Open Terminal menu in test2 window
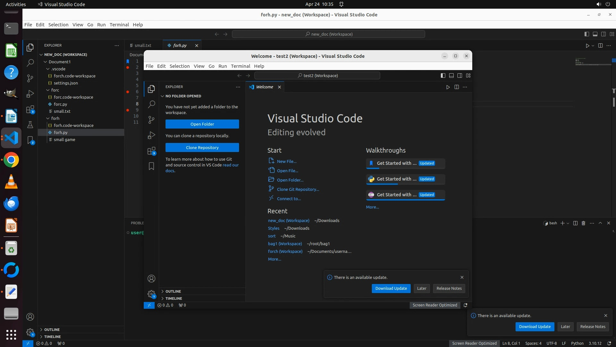616x347 pixels. pyautogui.click(x=240, y=66)
